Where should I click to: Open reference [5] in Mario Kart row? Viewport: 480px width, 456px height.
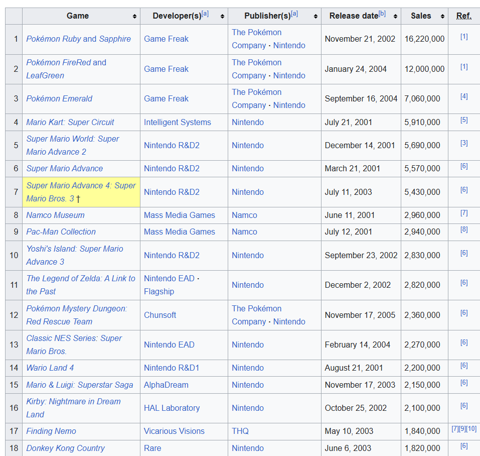[x=464, y=120]
